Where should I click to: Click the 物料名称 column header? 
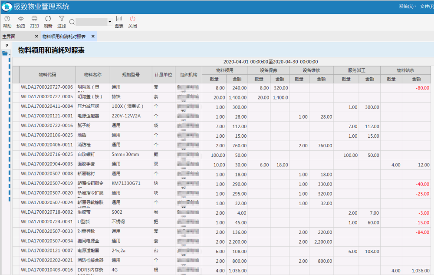coord(93,75)
